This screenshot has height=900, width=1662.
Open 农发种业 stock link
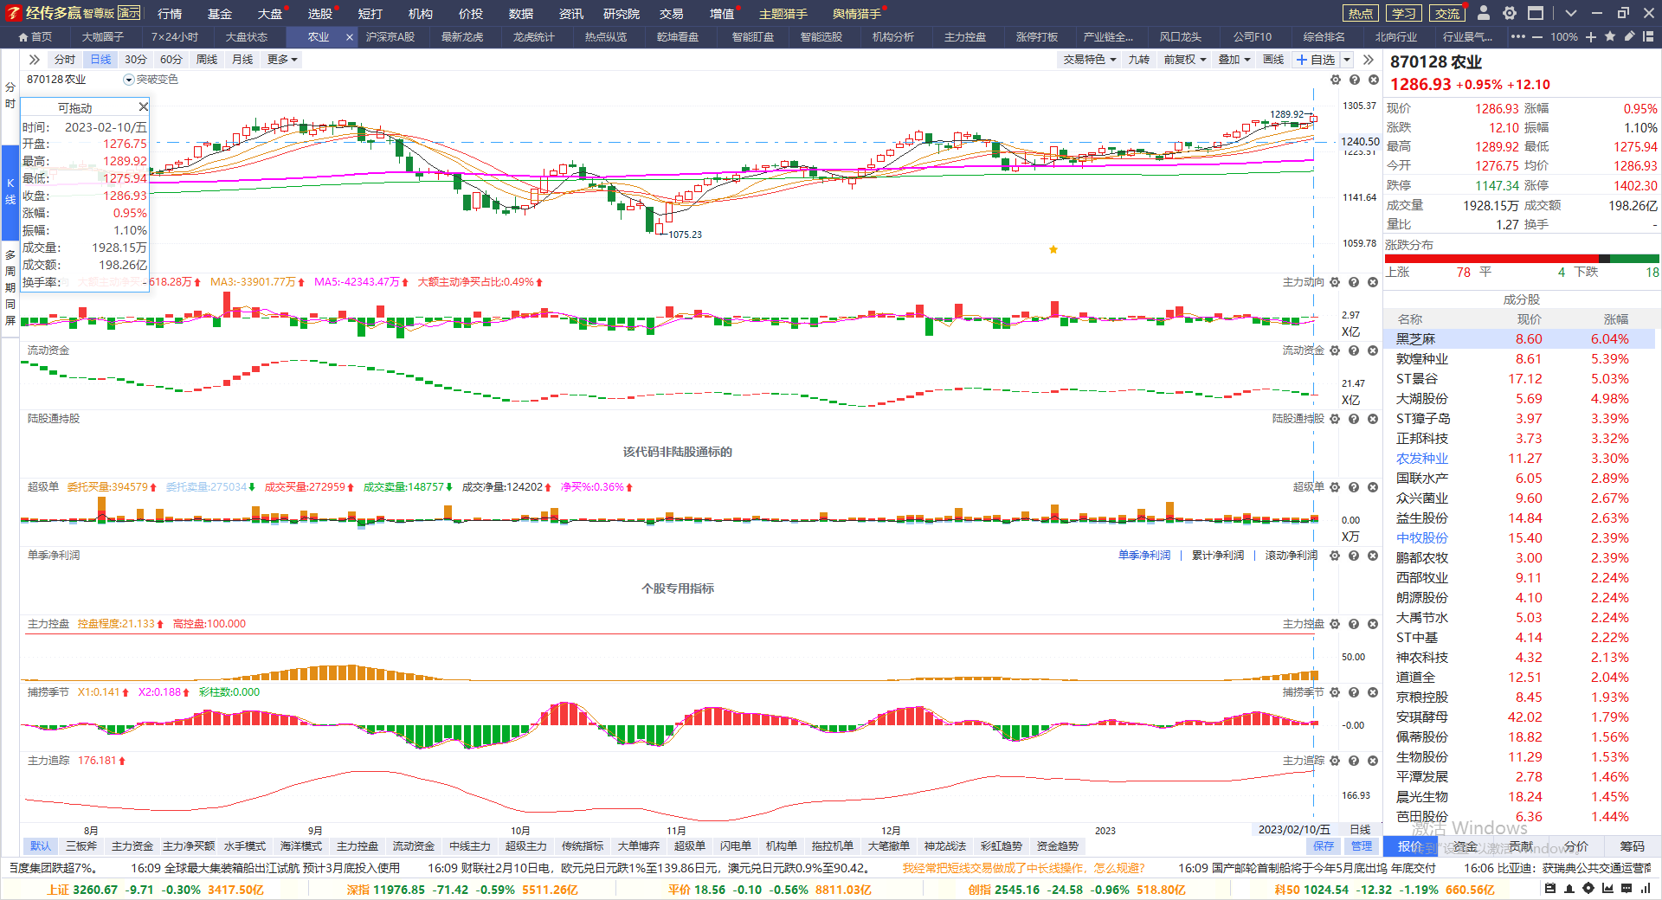click(x=1422, y=459)
